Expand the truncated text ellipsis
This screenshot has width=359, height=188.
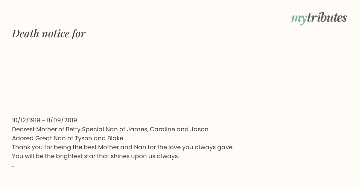tap(14, 166)
